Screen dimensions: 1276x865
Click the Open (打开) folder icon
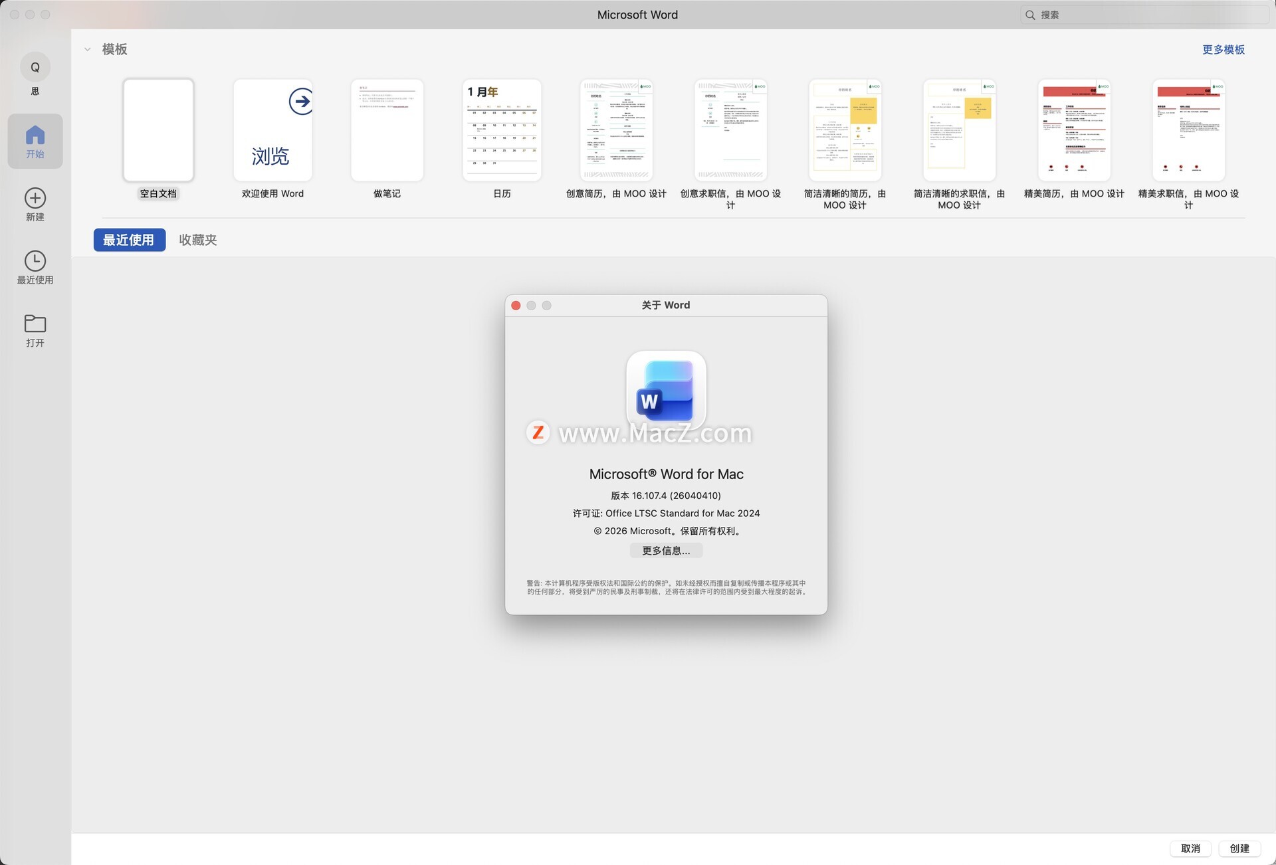(35, 324)
